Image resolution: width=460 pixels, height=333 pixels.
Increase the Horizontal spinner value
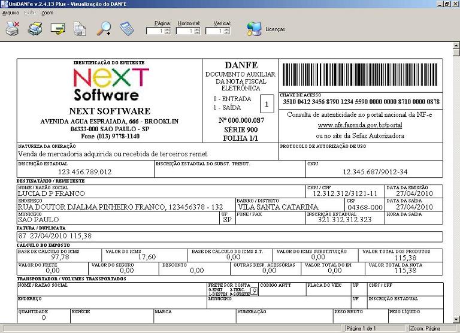click(197, 29)
